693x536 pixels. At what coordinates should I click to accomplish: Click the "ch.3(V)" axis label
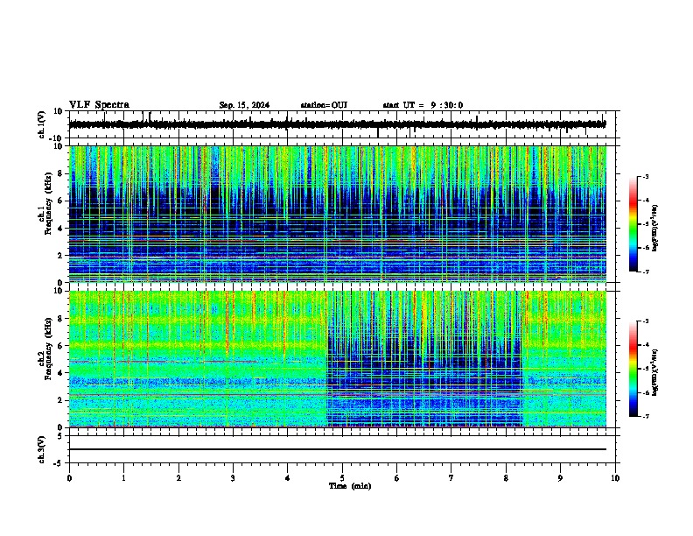[x=42, y=449]
